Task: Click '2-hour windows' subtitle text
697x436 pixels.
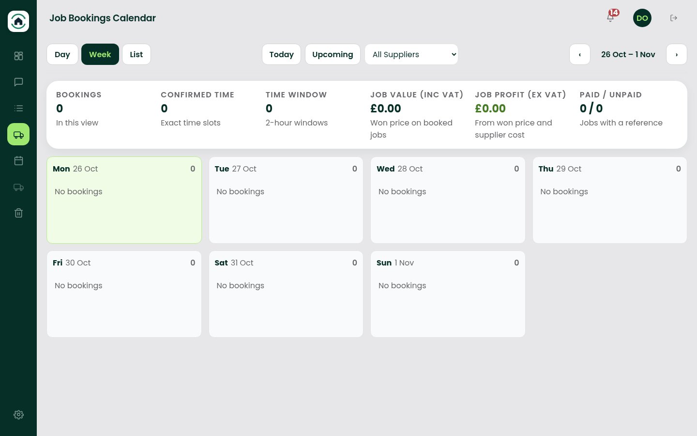Action: point(297,123)
